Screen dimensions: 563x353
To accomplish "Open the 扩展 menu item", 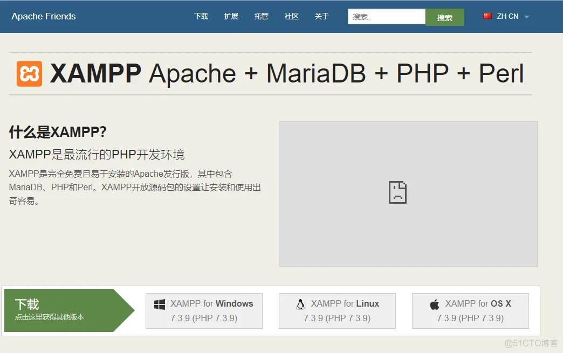I will [x=231, y=16].
